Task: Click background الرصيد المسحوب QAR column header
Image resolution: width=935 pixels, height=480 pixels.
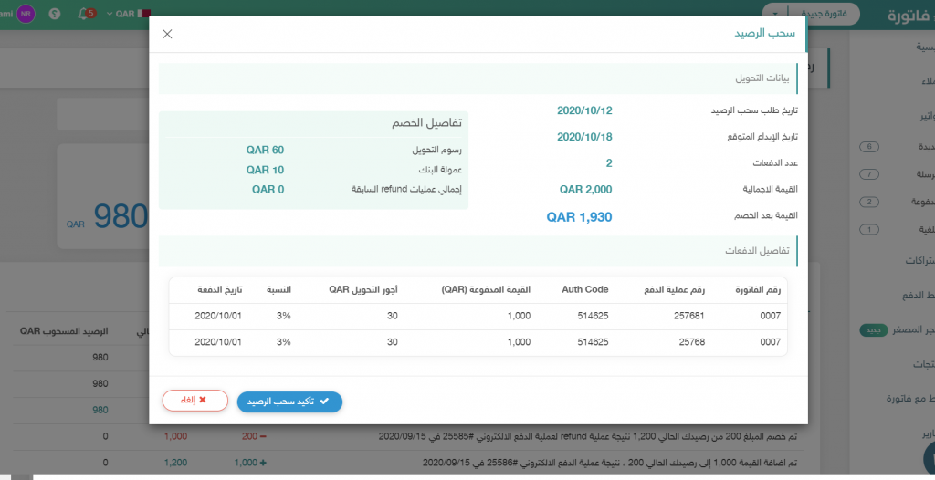Action: (64, 331)
